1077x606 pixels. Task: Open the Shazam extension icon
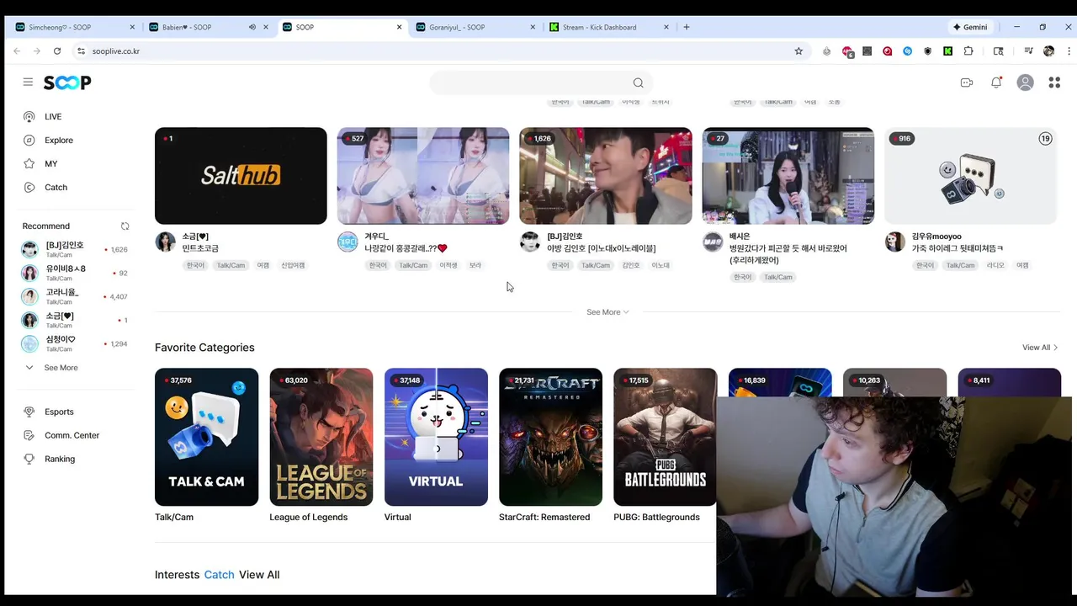tap(907, 51)
